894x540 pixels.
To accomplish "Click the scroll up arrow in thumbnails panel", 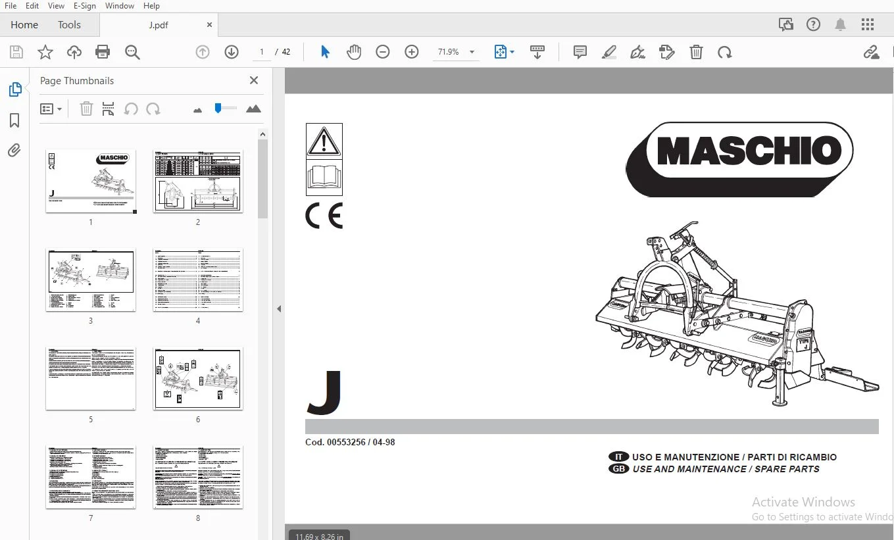I will point(262,134).
